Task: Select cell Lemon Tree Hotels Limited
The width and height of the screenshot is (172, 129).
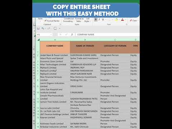Action: click(55, 102)
